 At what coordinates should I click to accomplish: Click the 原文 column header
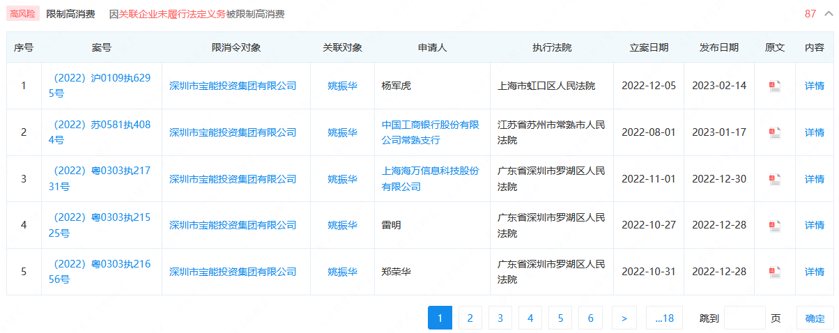[775, 47]
